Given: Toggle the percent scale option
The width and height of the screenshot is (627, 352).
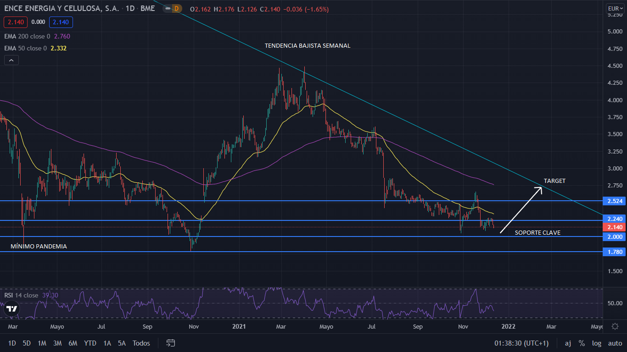Looking at the screenshot, I should click(582, 343).
